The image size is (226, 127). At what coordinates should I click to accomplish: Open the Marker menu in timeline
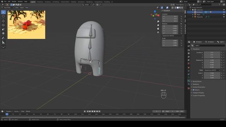pyautogui.click(x=28, y=111)
